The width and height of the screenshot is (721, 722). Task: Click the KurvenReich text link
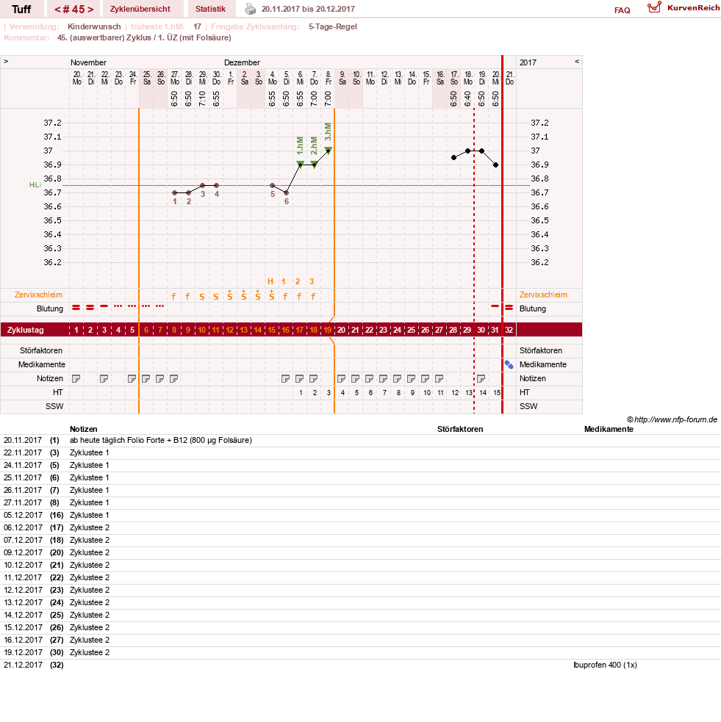point(693,8)
